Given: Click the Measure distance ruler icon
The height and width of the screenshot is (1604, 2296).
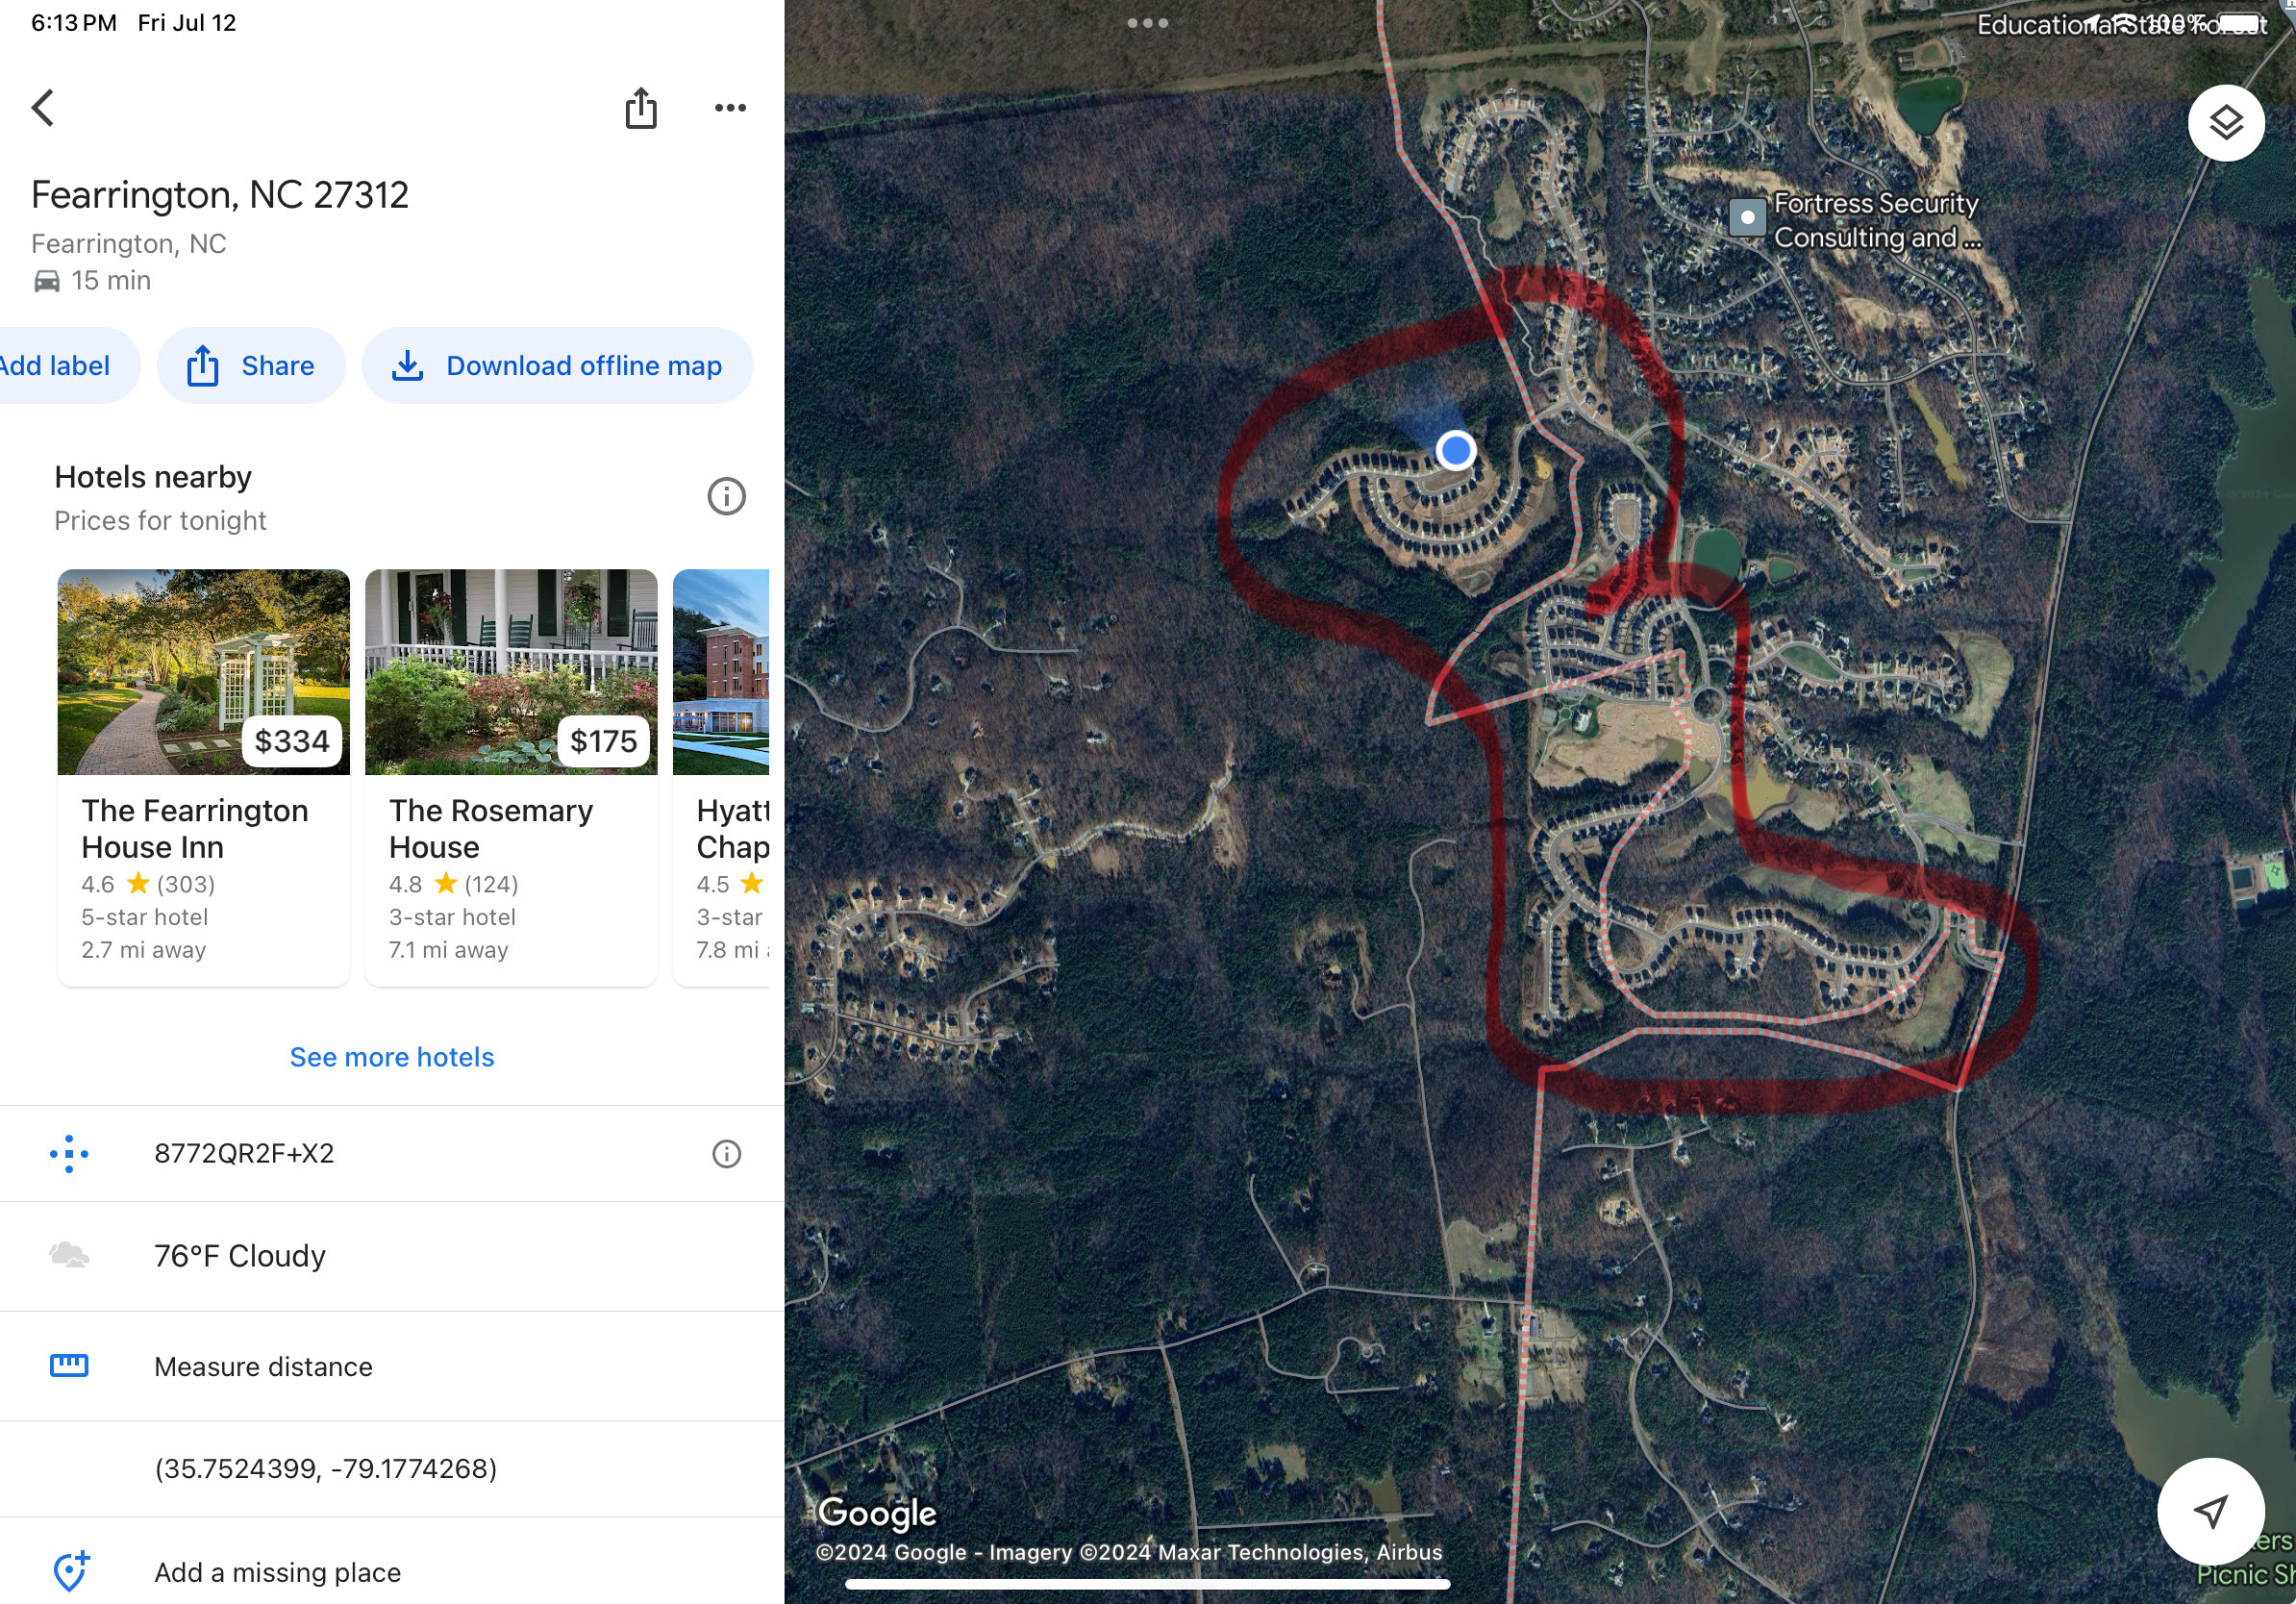Looking at the screenshot, I should [69, 1365].
